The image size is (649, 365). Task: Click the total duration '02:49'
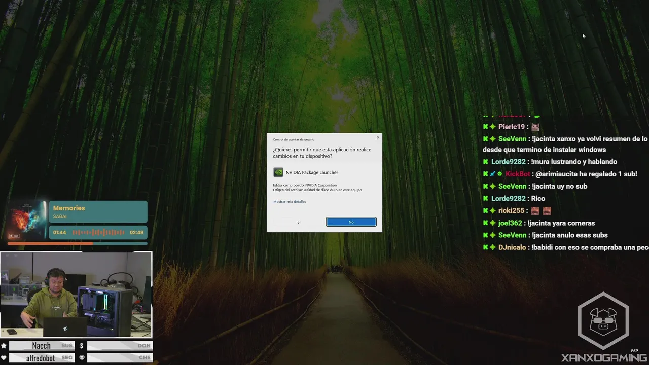click(x=136, y=232)
